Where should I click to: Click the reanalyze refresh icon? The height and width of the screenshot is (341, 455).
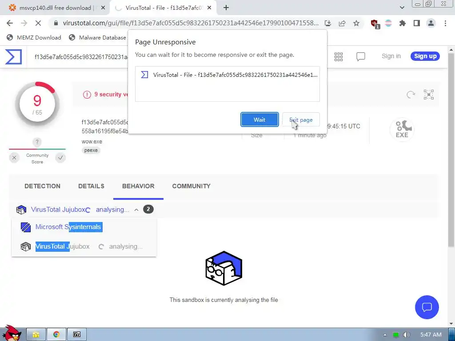click(411, 95)
